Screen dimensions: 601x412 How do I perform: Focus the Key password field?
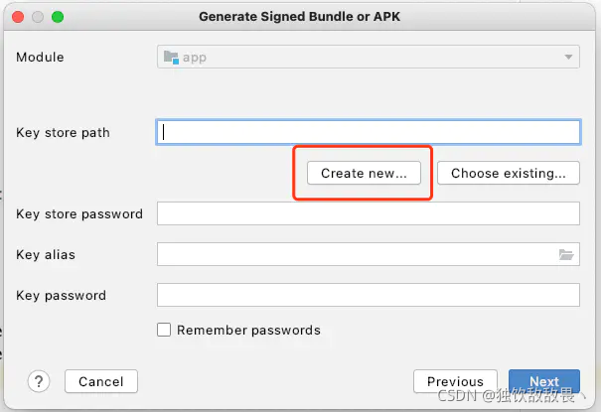(x=369, y=295)
